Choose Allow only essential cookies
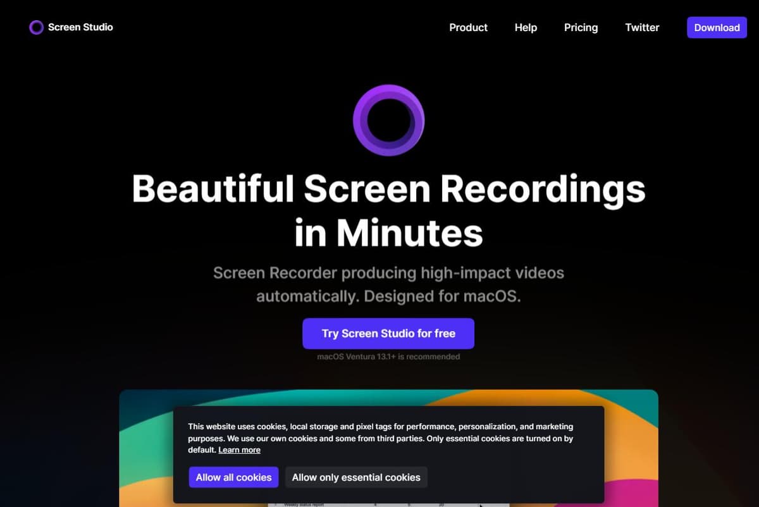This screenshot has width=759, height=507. [x=356, y=477]
